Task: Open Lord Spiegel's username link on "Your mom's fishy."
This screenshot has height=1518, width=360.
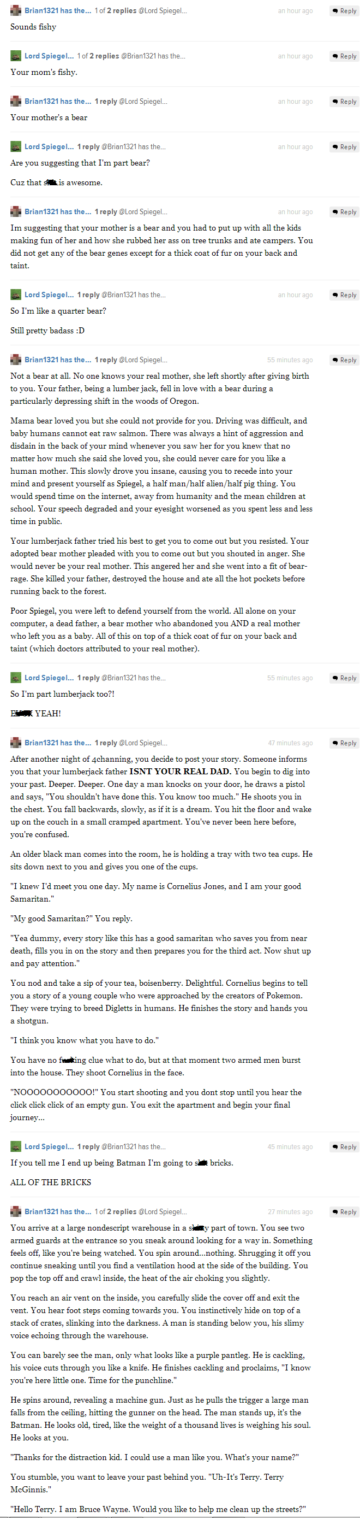Action: click(49, 56)
